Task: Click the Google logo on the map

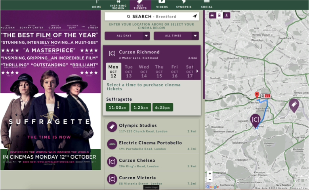Action: coord(212,186)
